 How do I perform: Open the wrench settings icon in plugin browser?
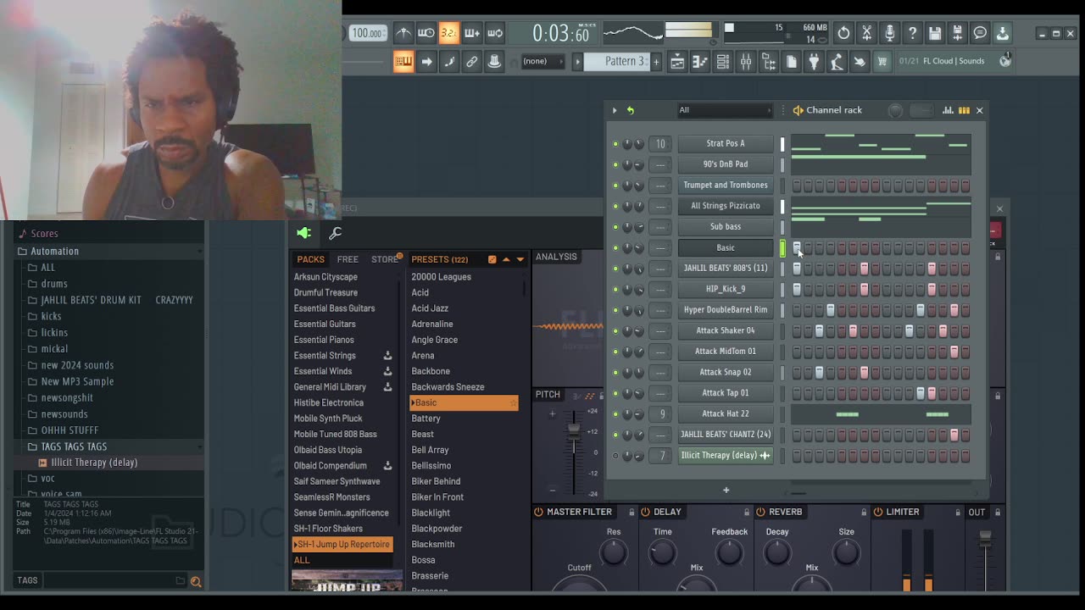(x=336, y=233)
